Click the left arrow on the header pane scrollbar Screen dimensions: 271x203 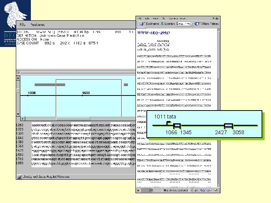coord(18,72)
